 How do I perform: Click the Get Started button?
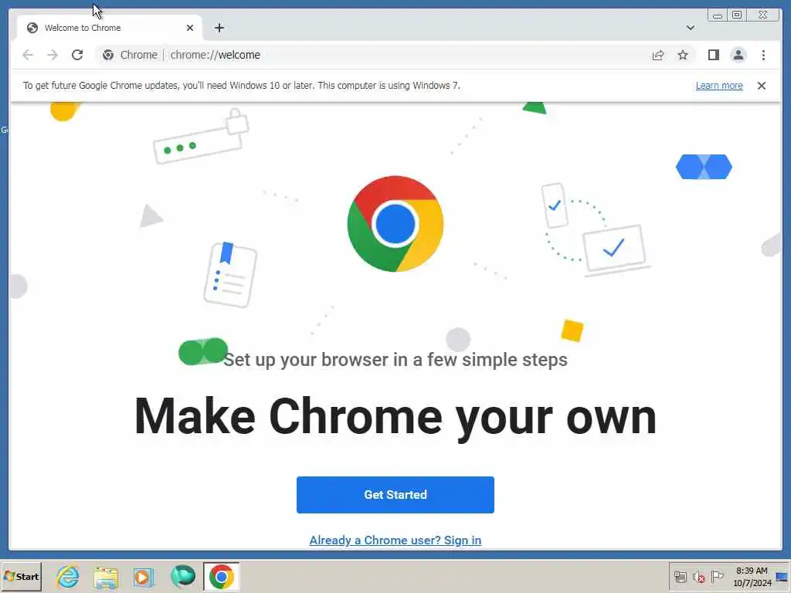[395, 495]
